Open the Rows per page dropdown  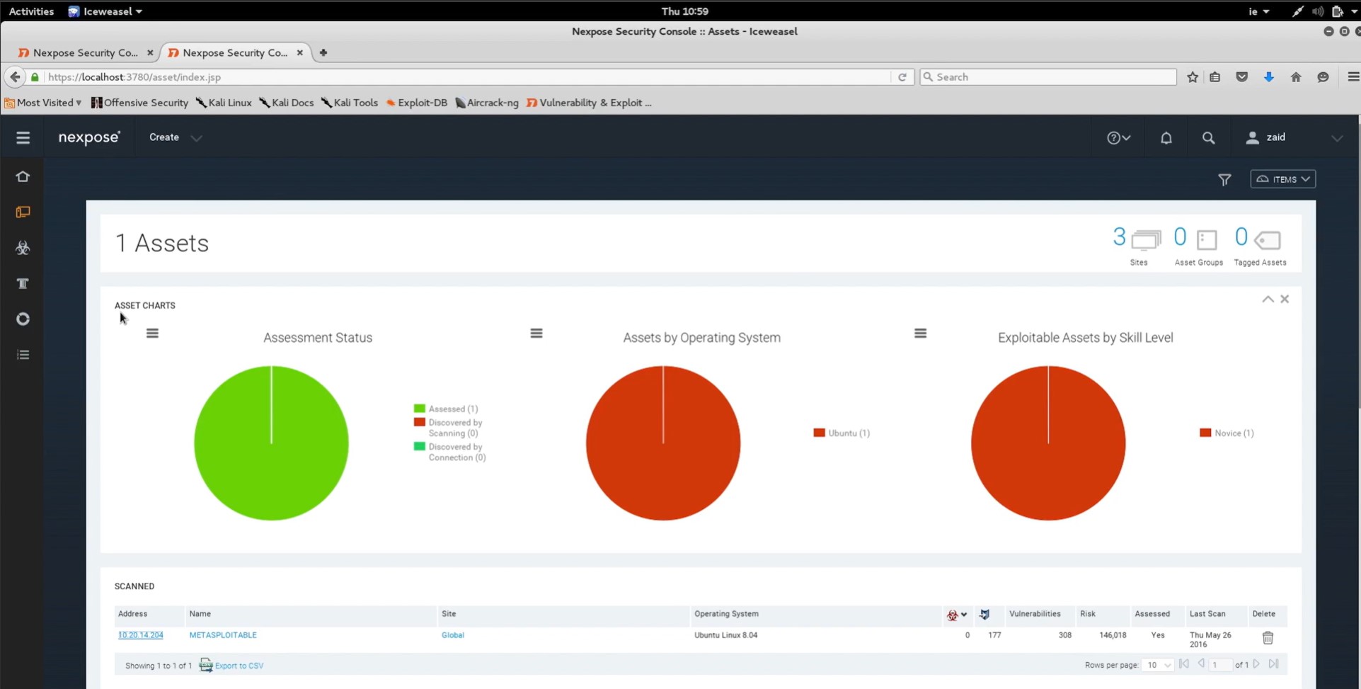[x=1158, y=665]
